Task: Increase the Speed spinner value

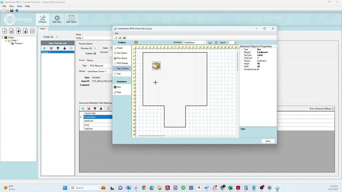Action: tap(235, 42)
